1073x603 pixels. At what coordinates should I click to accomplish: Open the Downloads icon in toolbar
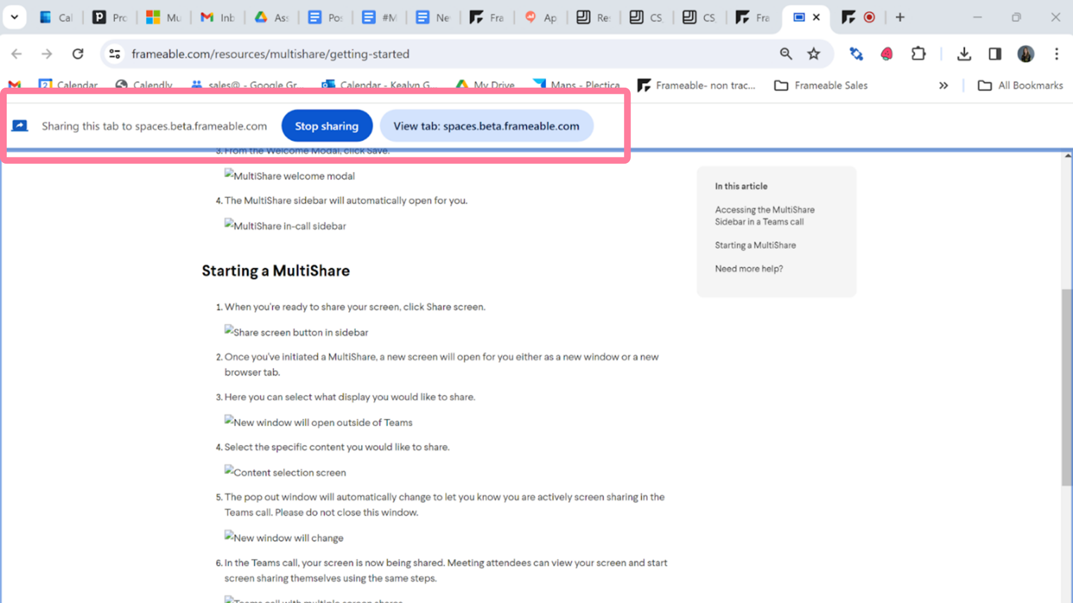pos(964,54)
